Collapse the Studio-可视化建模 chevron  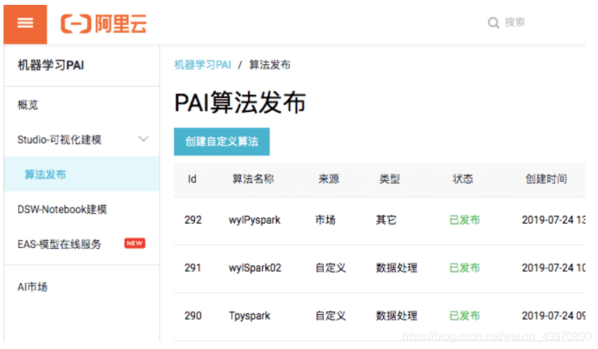click(x=143, y=139)
